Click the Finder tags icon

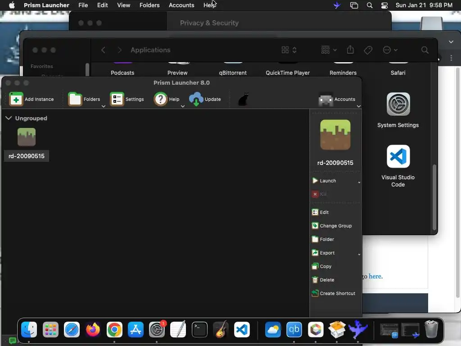click(x=368, y=50)
